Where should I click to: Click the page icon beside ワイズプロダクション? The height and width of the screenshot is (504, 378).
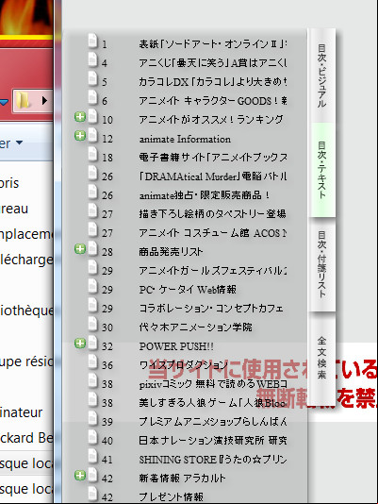point(92,361)
